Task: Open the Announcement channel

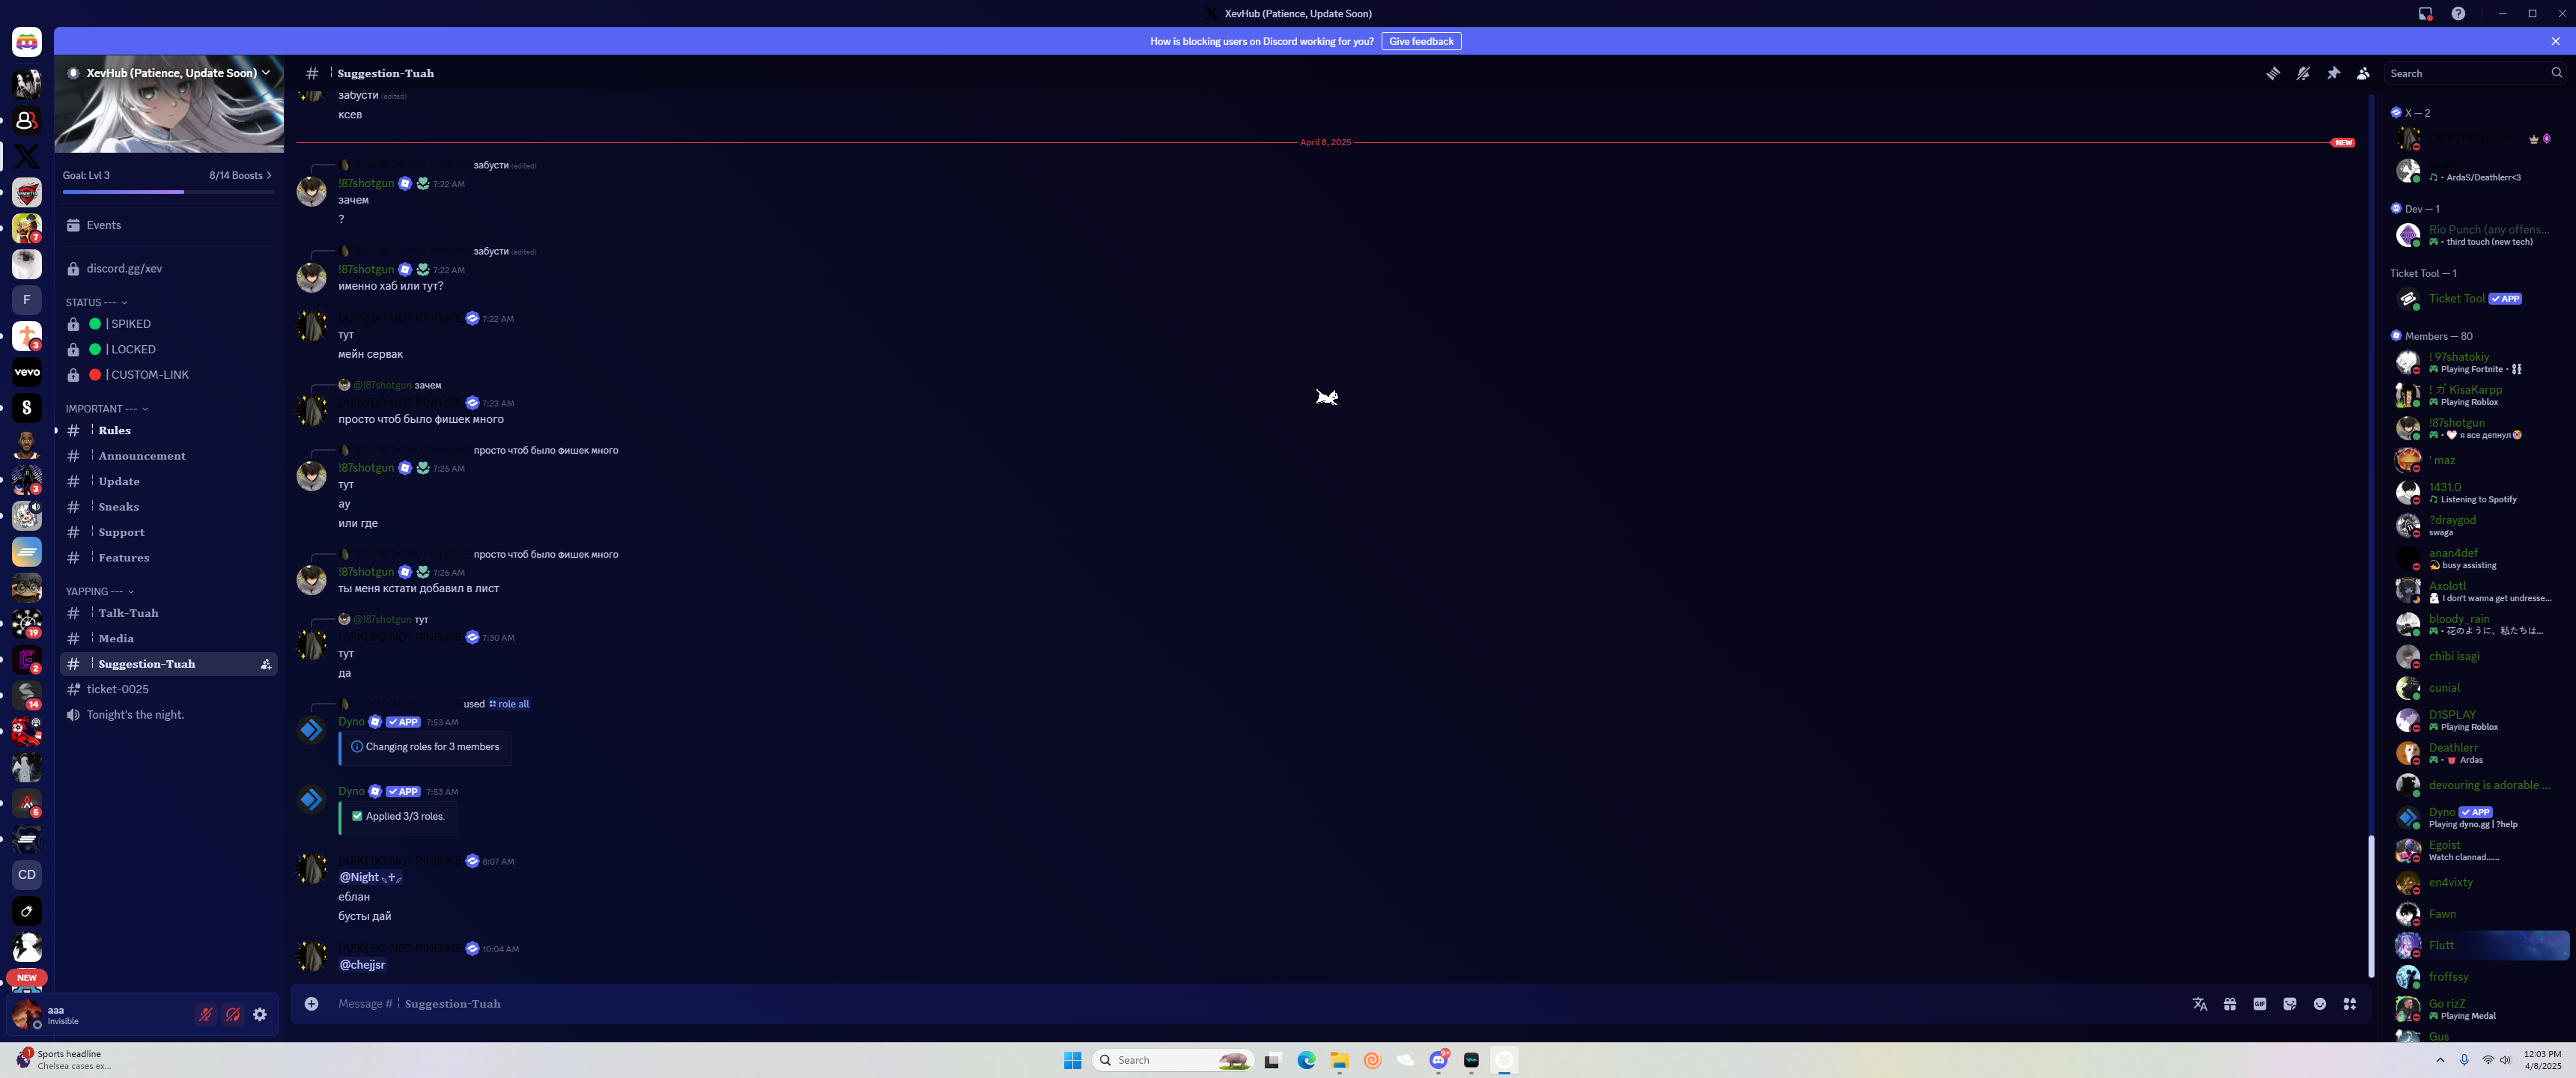Action: [x=141, y=456]
